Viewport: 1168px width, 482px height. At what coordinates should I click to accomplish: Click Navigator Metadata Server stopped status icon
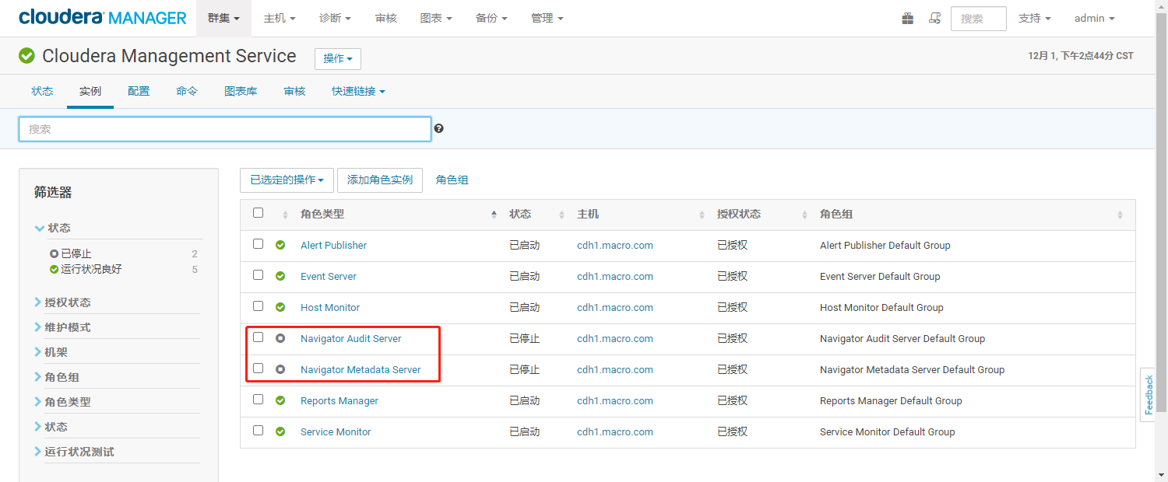280,369
